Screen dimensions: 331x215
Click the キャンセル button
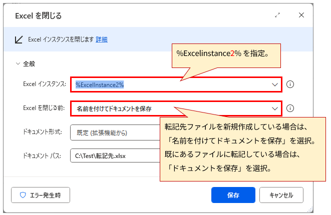pyautogui.click(x=281, y=195)
